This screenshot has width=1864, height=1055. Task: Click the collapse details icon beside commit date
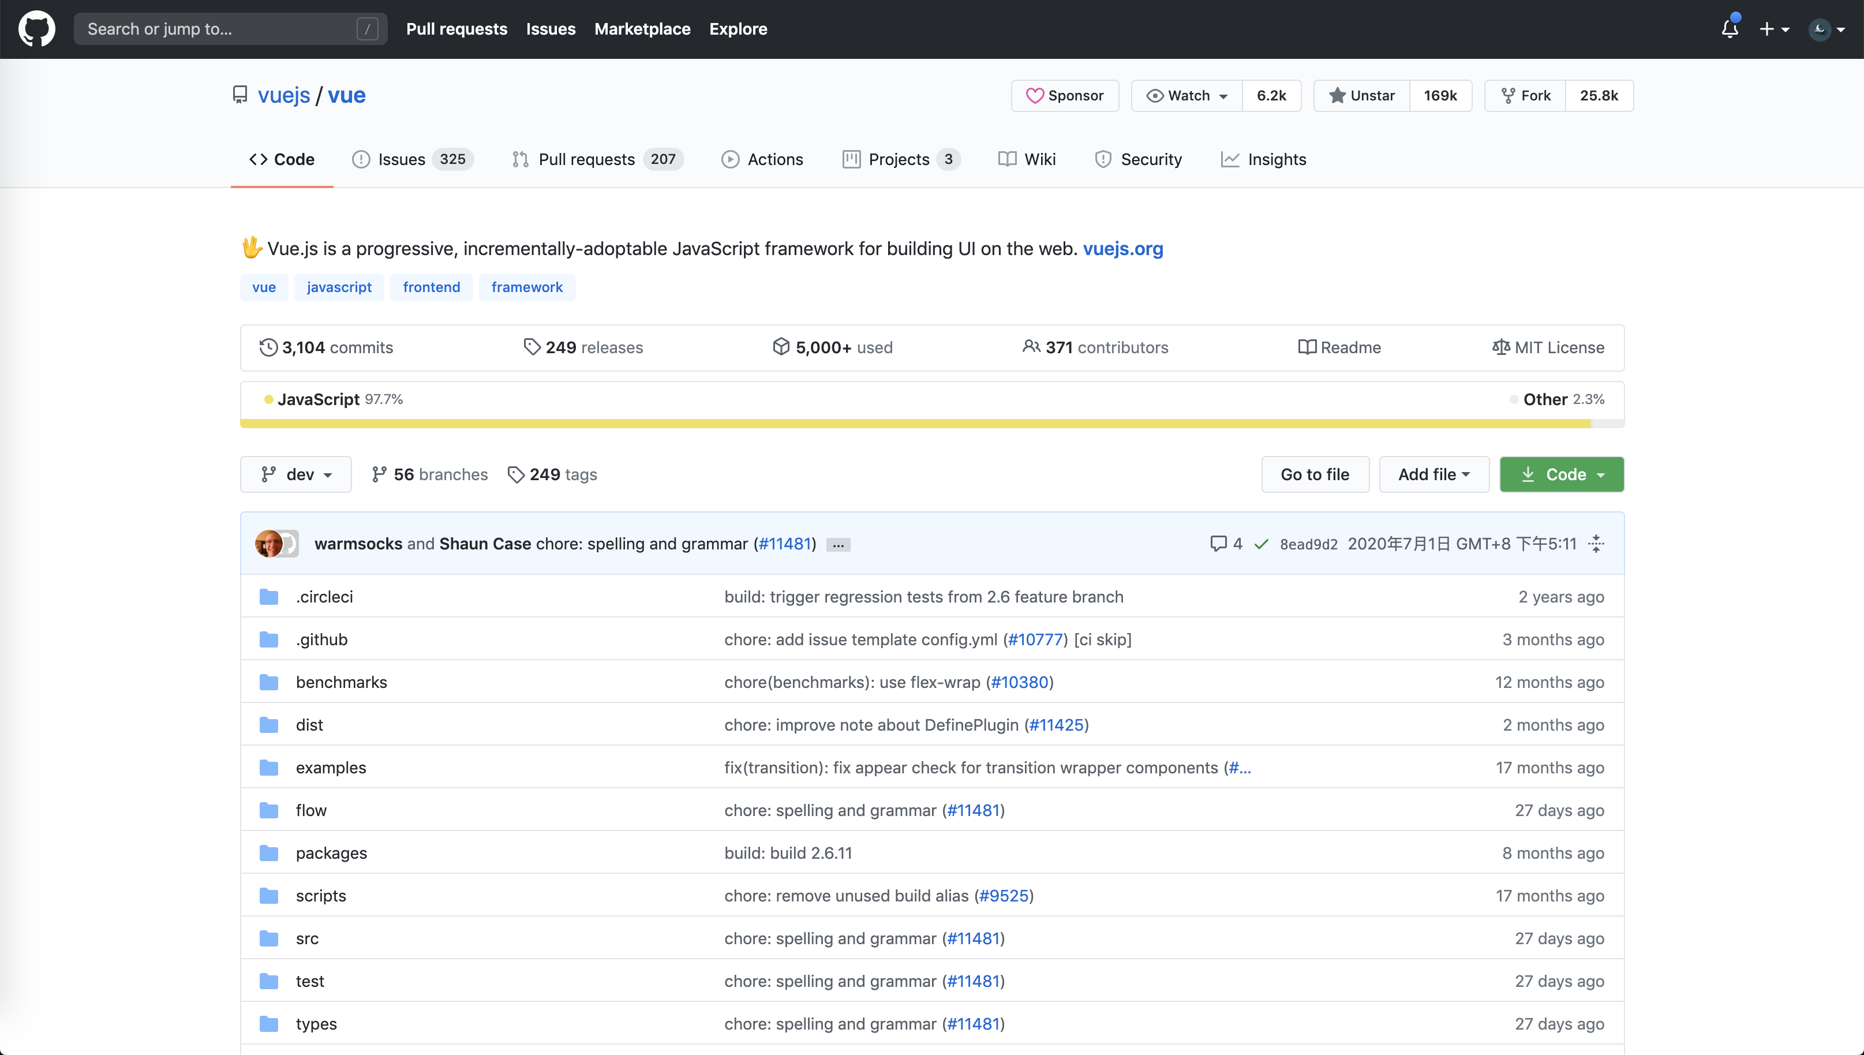pyautogui.click(x=1596, y=544)
